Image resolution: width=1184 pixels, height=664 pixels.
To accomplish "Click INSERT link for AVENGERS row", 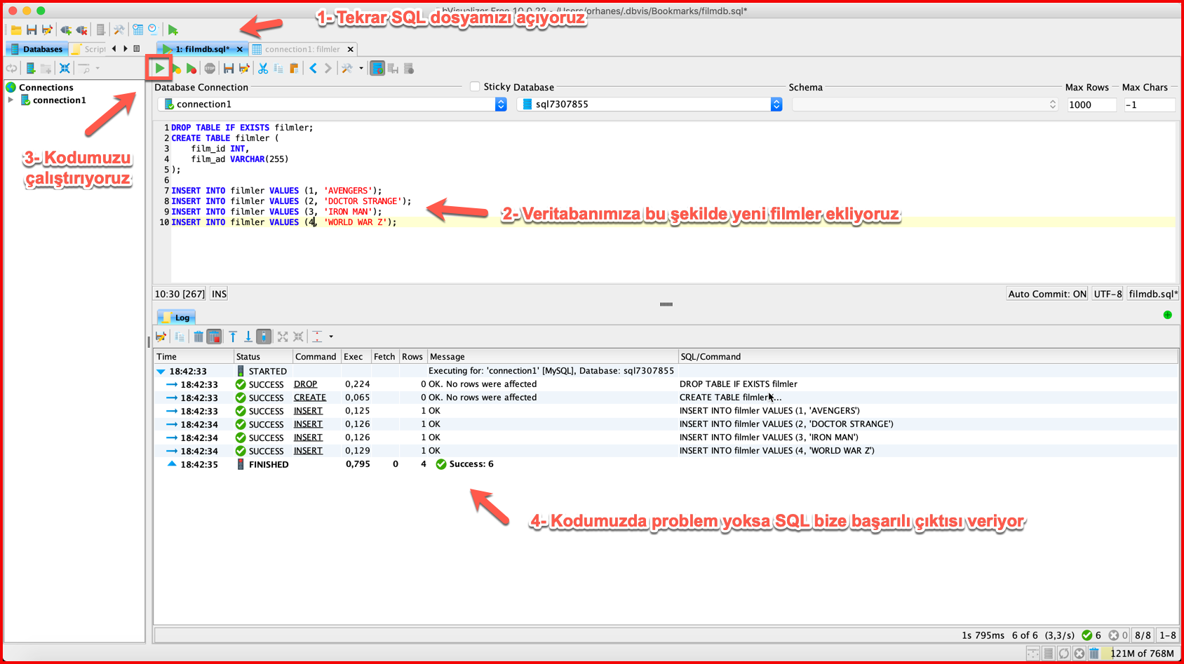I will [x=308, y=411].
